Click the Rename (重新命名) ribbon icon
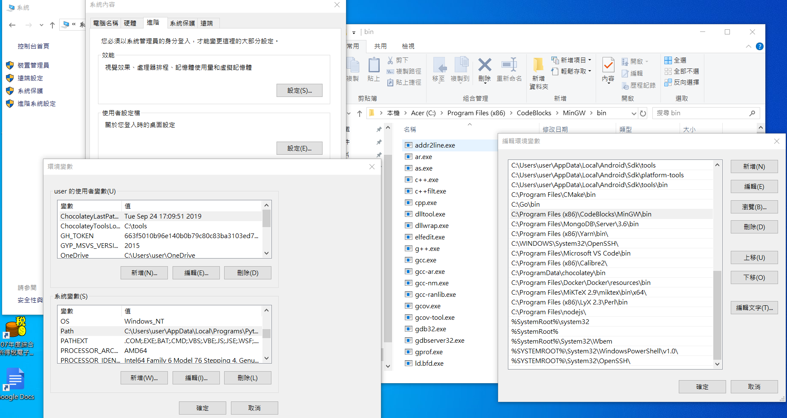Image resolution: width=787 pixels, height=418 pixels. coord(509,65)
